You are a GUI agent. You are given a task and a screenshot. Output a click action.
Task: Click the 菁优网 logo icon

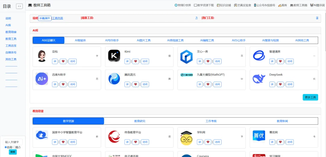pyautogui.click(x=259, y=136)
